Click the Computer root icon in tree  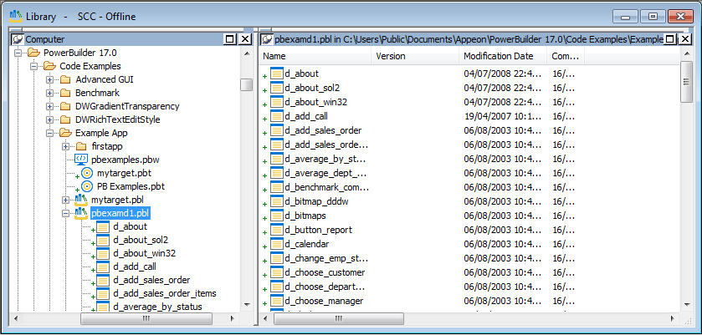click(x=18, y=39)
